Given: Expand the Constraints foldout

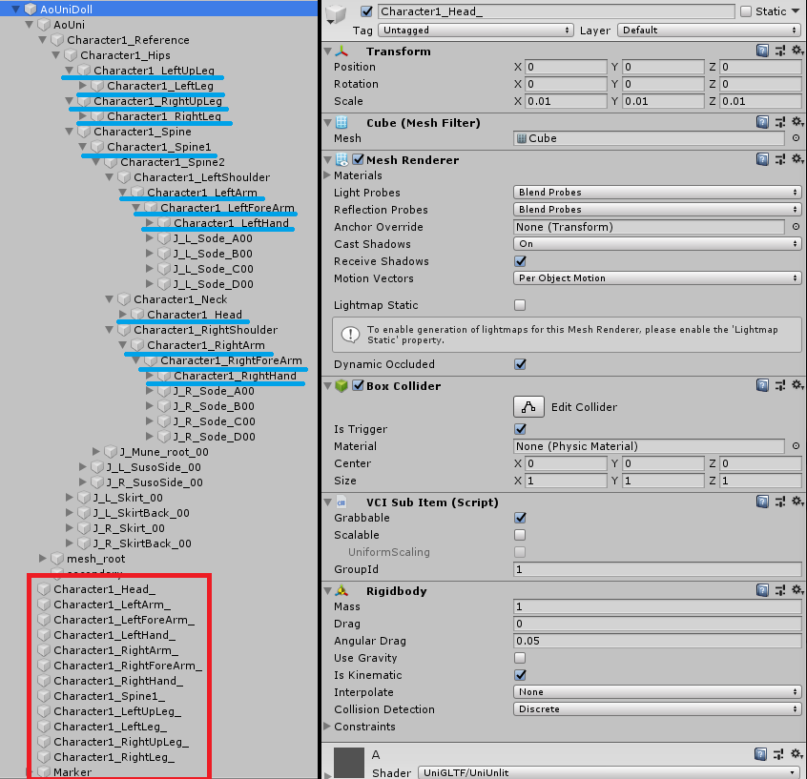Looking at the screenshot, I should pyautogui.click(x=327, y=726).
